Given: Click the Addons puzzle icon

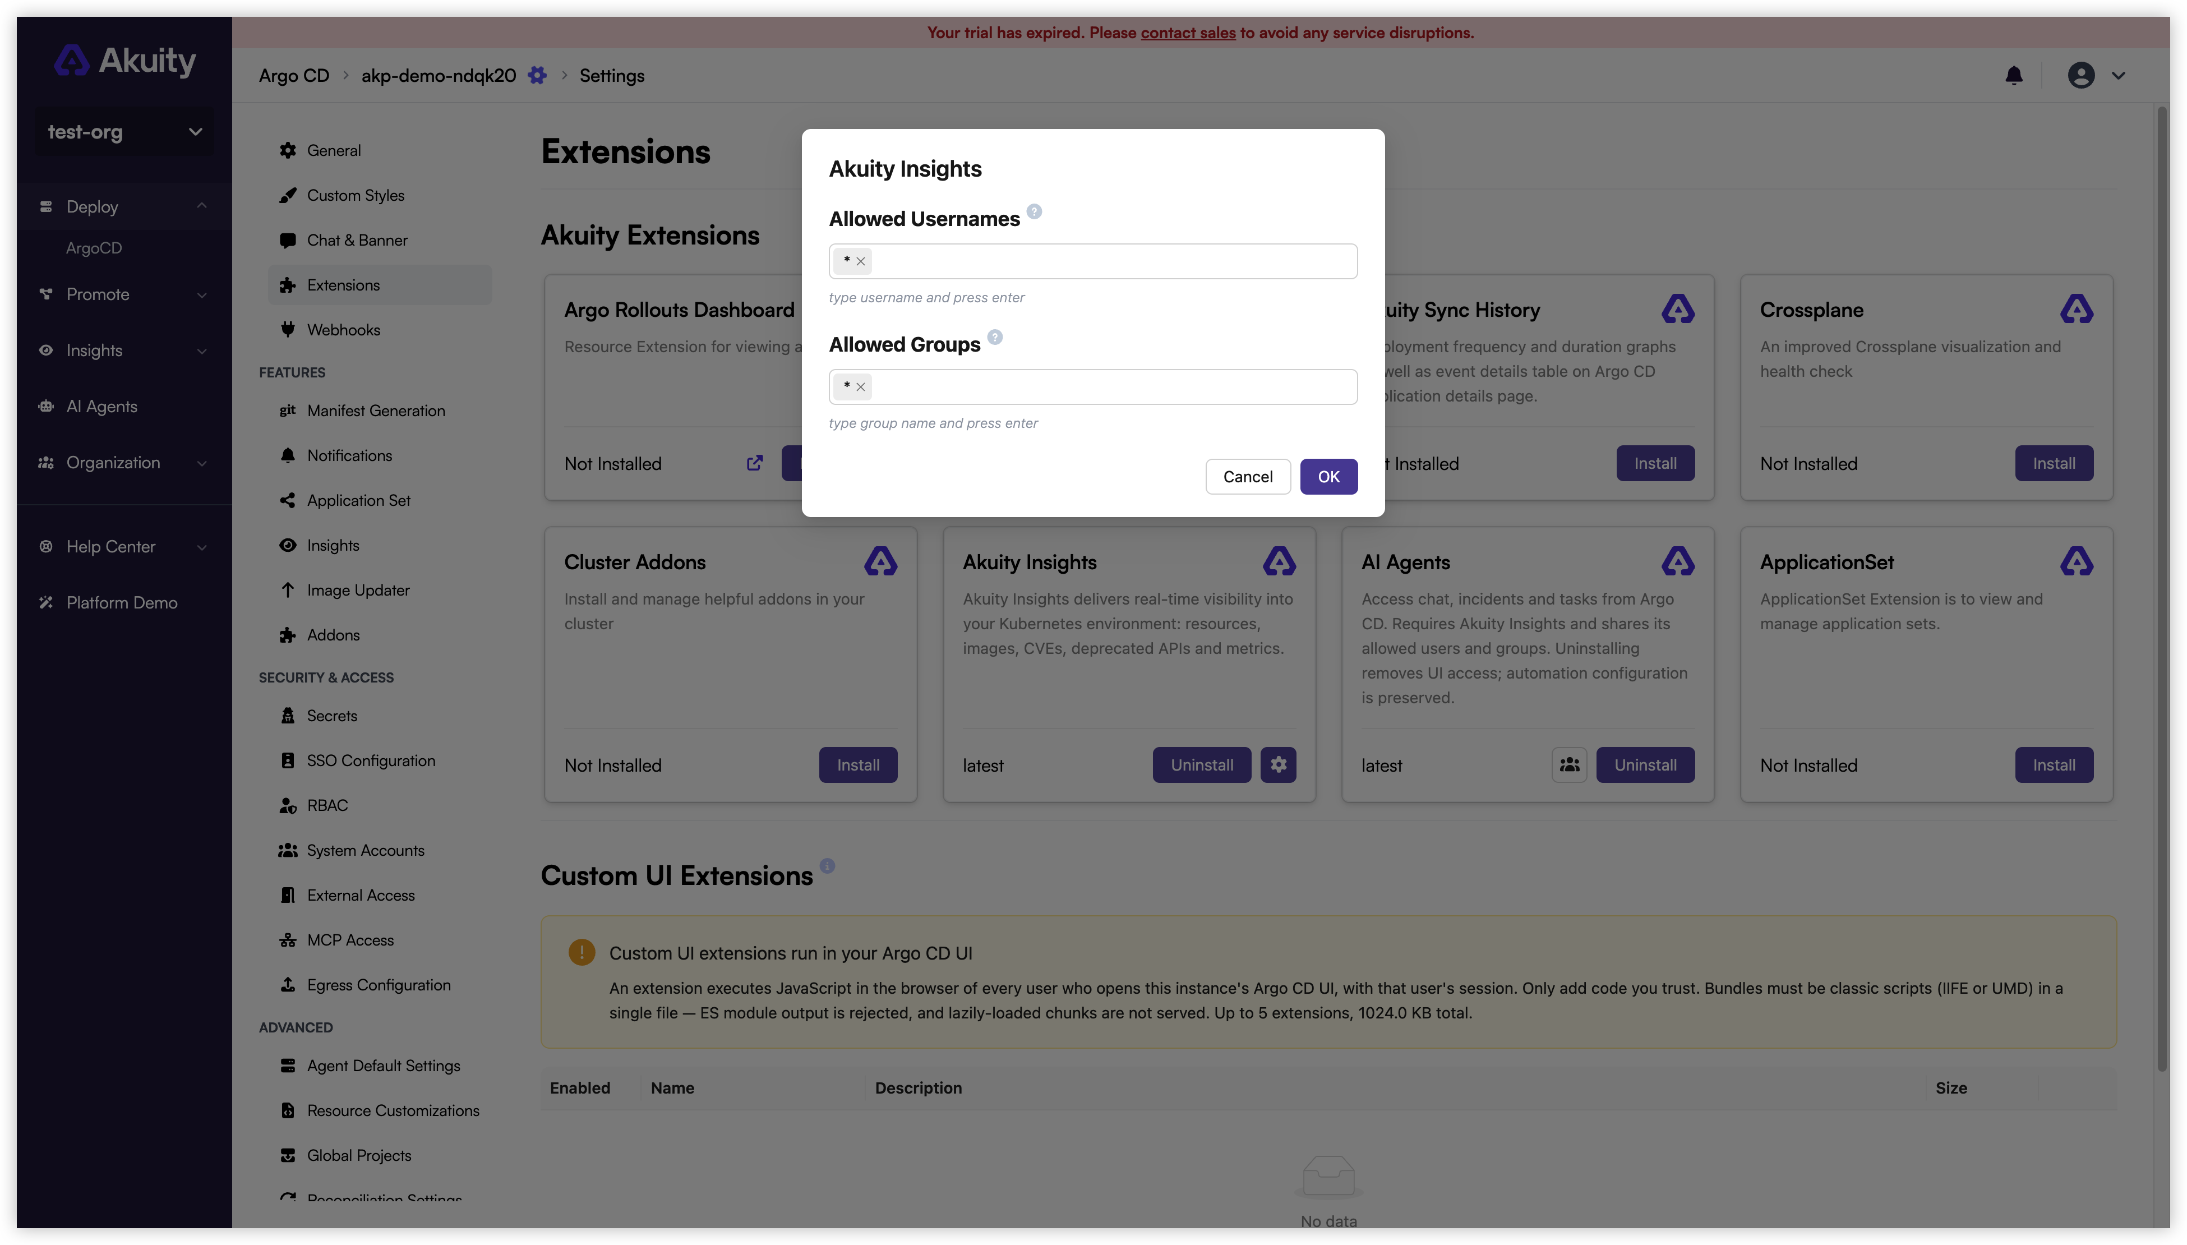Looking at the screenshot, I should point(287,634).
